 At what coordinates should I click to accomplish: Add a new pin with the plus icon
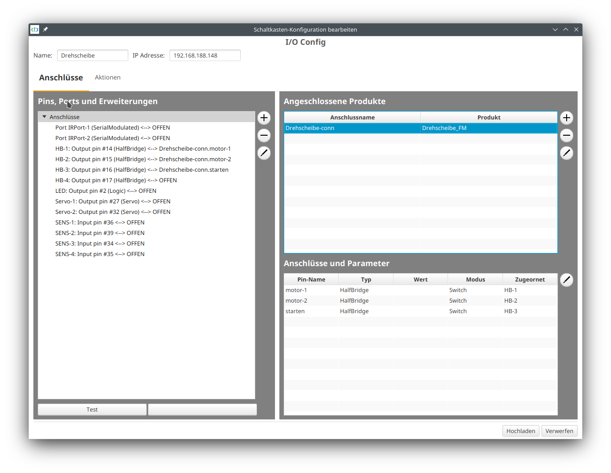click(264, 118)
